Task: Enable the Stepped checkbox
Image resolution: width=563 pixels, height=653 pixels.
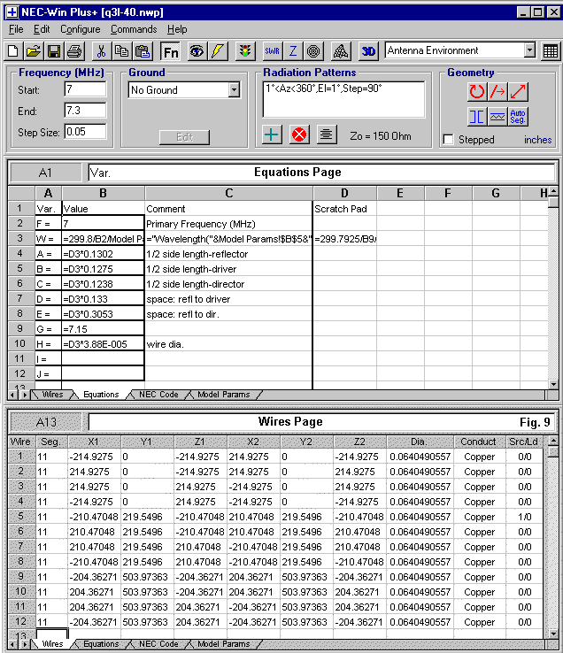Action: [x=449, y=140]
